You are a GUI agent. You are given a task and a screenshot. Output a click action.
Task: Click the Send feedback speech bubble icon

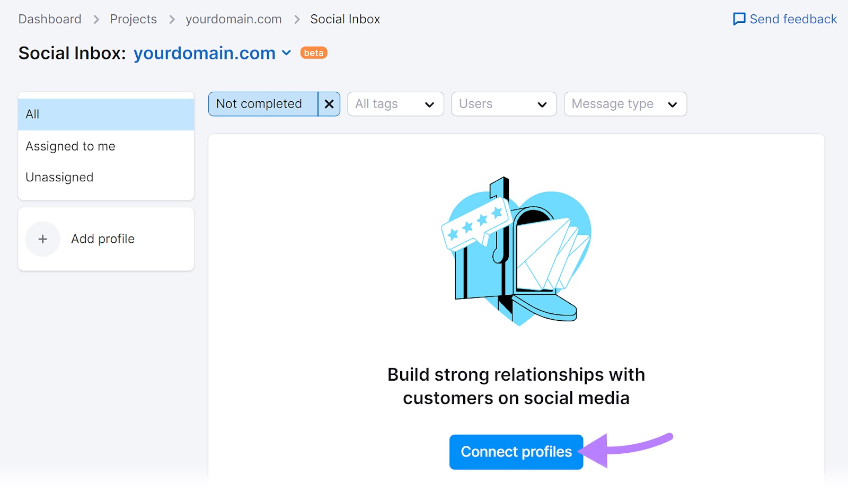(739, 20)
